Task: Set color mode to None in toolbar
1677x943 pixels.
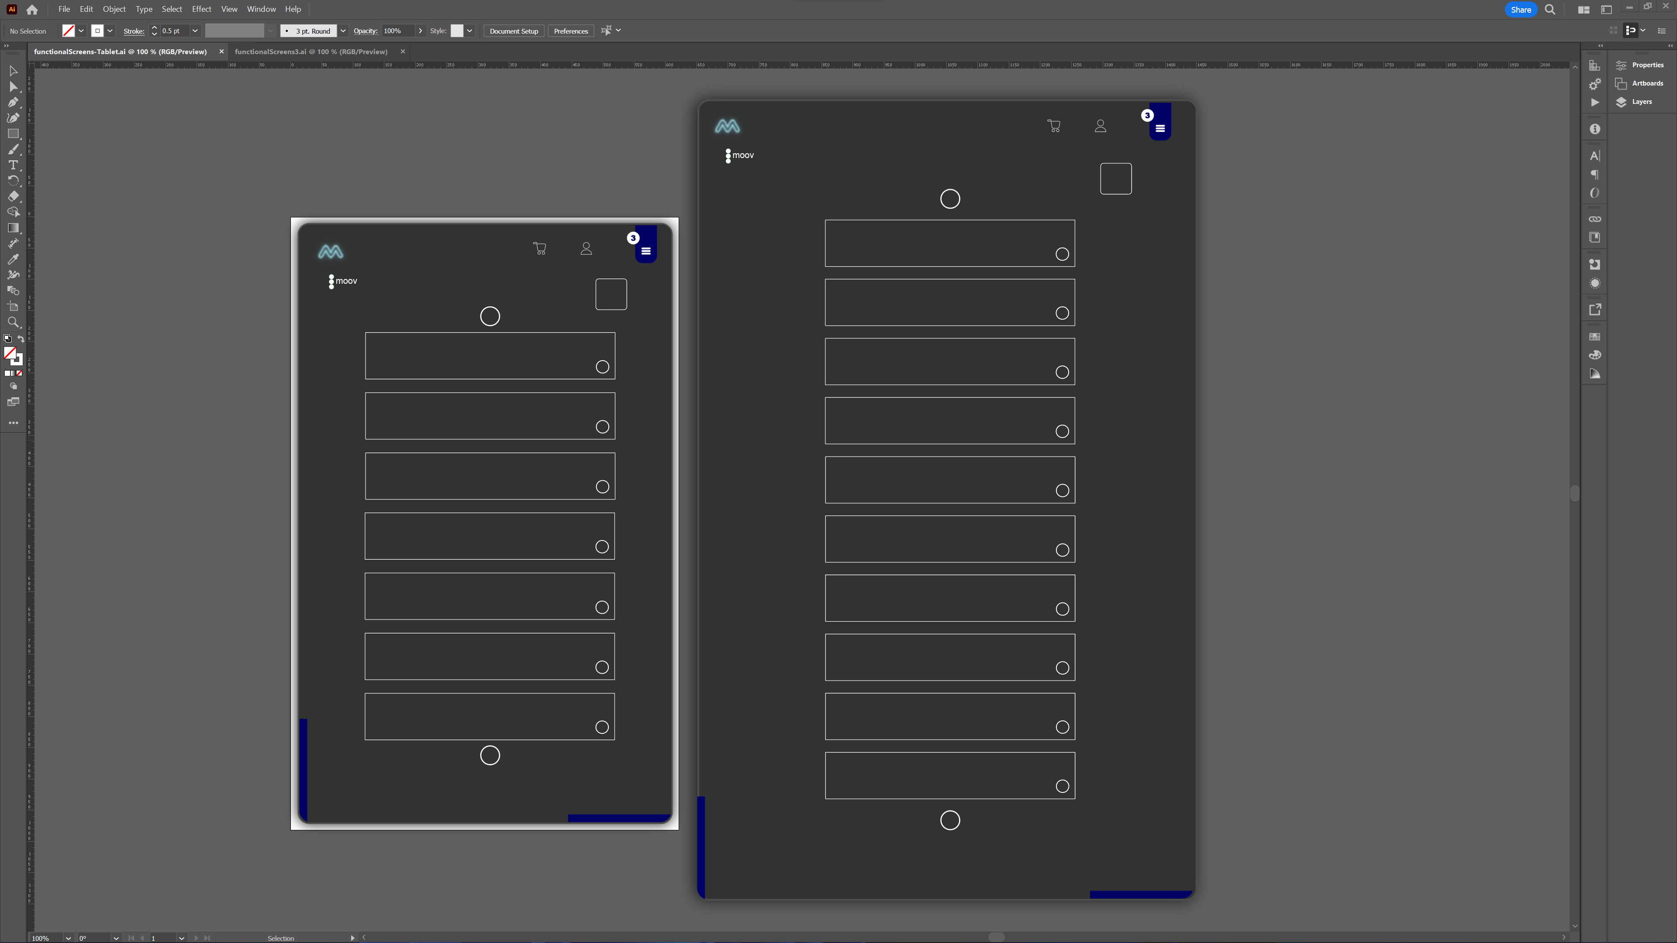Action: (x=20, y=374)
